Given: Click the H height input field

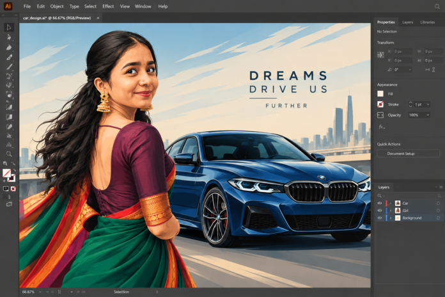Looking at the screenshot, I should (x=433, y=61).
